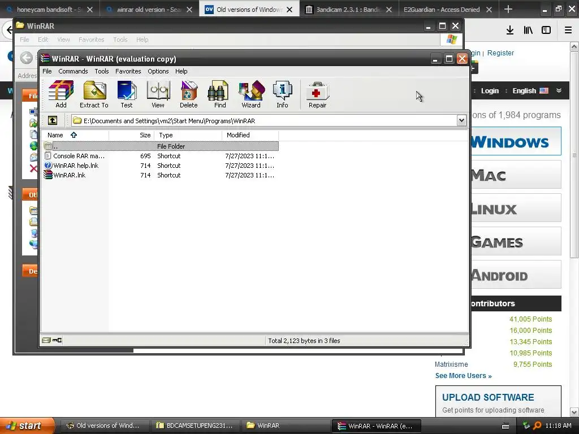Expand the header double-chevron on website
The width and height of the screenshot is (579, 434).
tap(559, 90)
